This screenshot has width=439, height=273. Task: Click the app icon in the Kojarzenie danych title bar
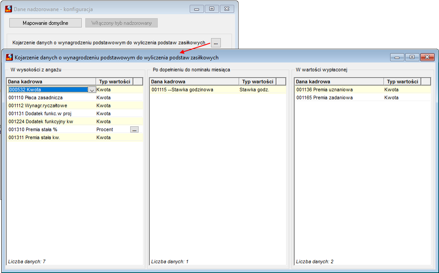coord(9,57)
